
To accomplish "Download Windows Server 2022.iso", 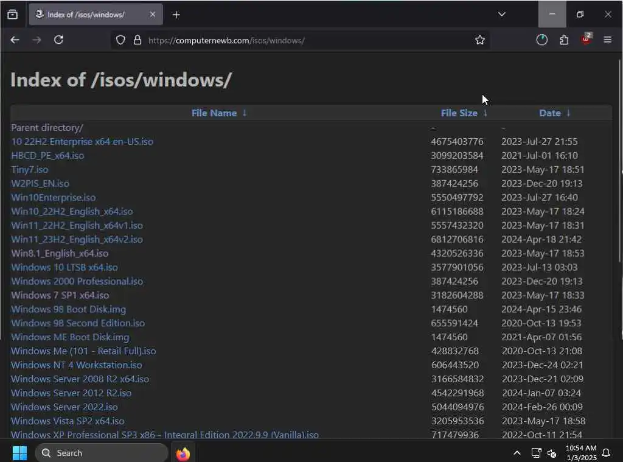I will (64, 407).
